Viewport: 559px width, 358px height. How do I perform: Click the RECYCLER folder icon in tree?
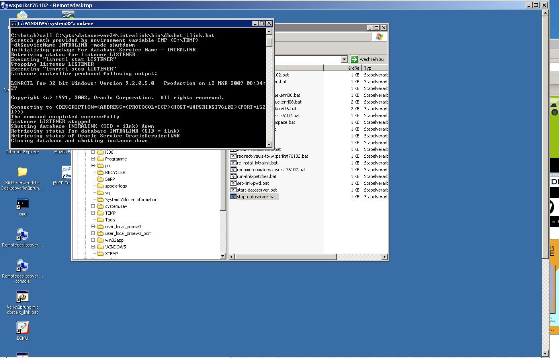(100, 172)
